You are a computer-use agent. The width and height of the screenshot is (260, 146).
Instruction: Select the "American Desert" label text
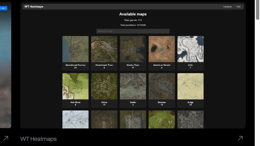pyautogui.click(x=162, y=65)
